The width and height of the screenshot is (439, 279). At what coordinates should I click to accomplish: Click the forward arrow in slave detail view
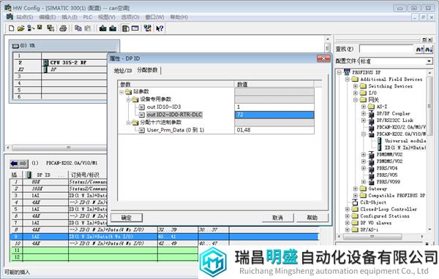click(23, 164)
